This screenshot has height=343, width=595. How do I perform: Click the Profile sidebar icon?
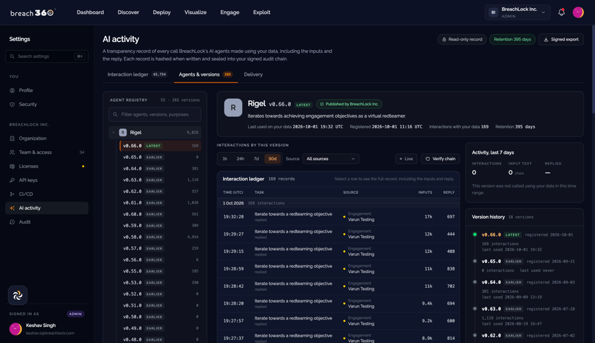coord(12,91)
